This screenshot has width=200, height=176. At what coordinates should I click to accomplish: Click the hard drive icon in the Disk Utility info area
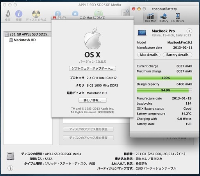click(x=11, y=156)
